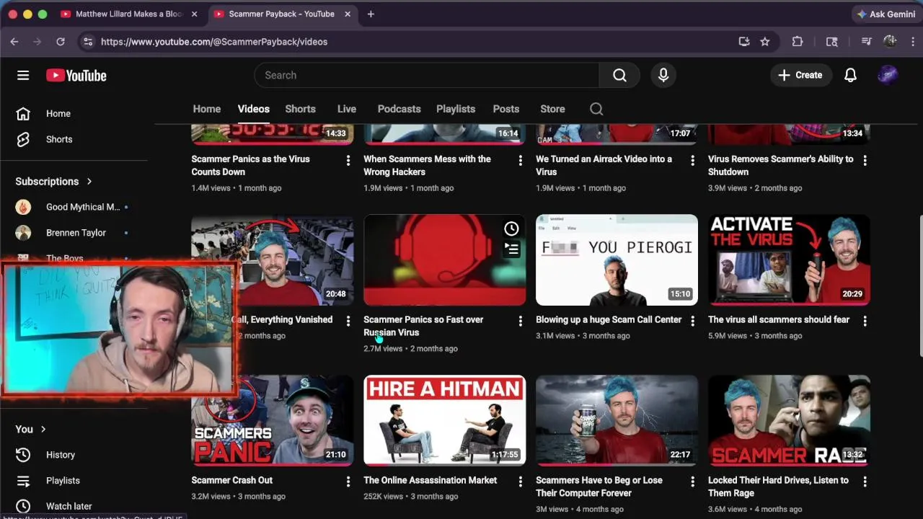Switch to the Shorts channel tab
Screen dimensions: 923x519
coord(301,109)
